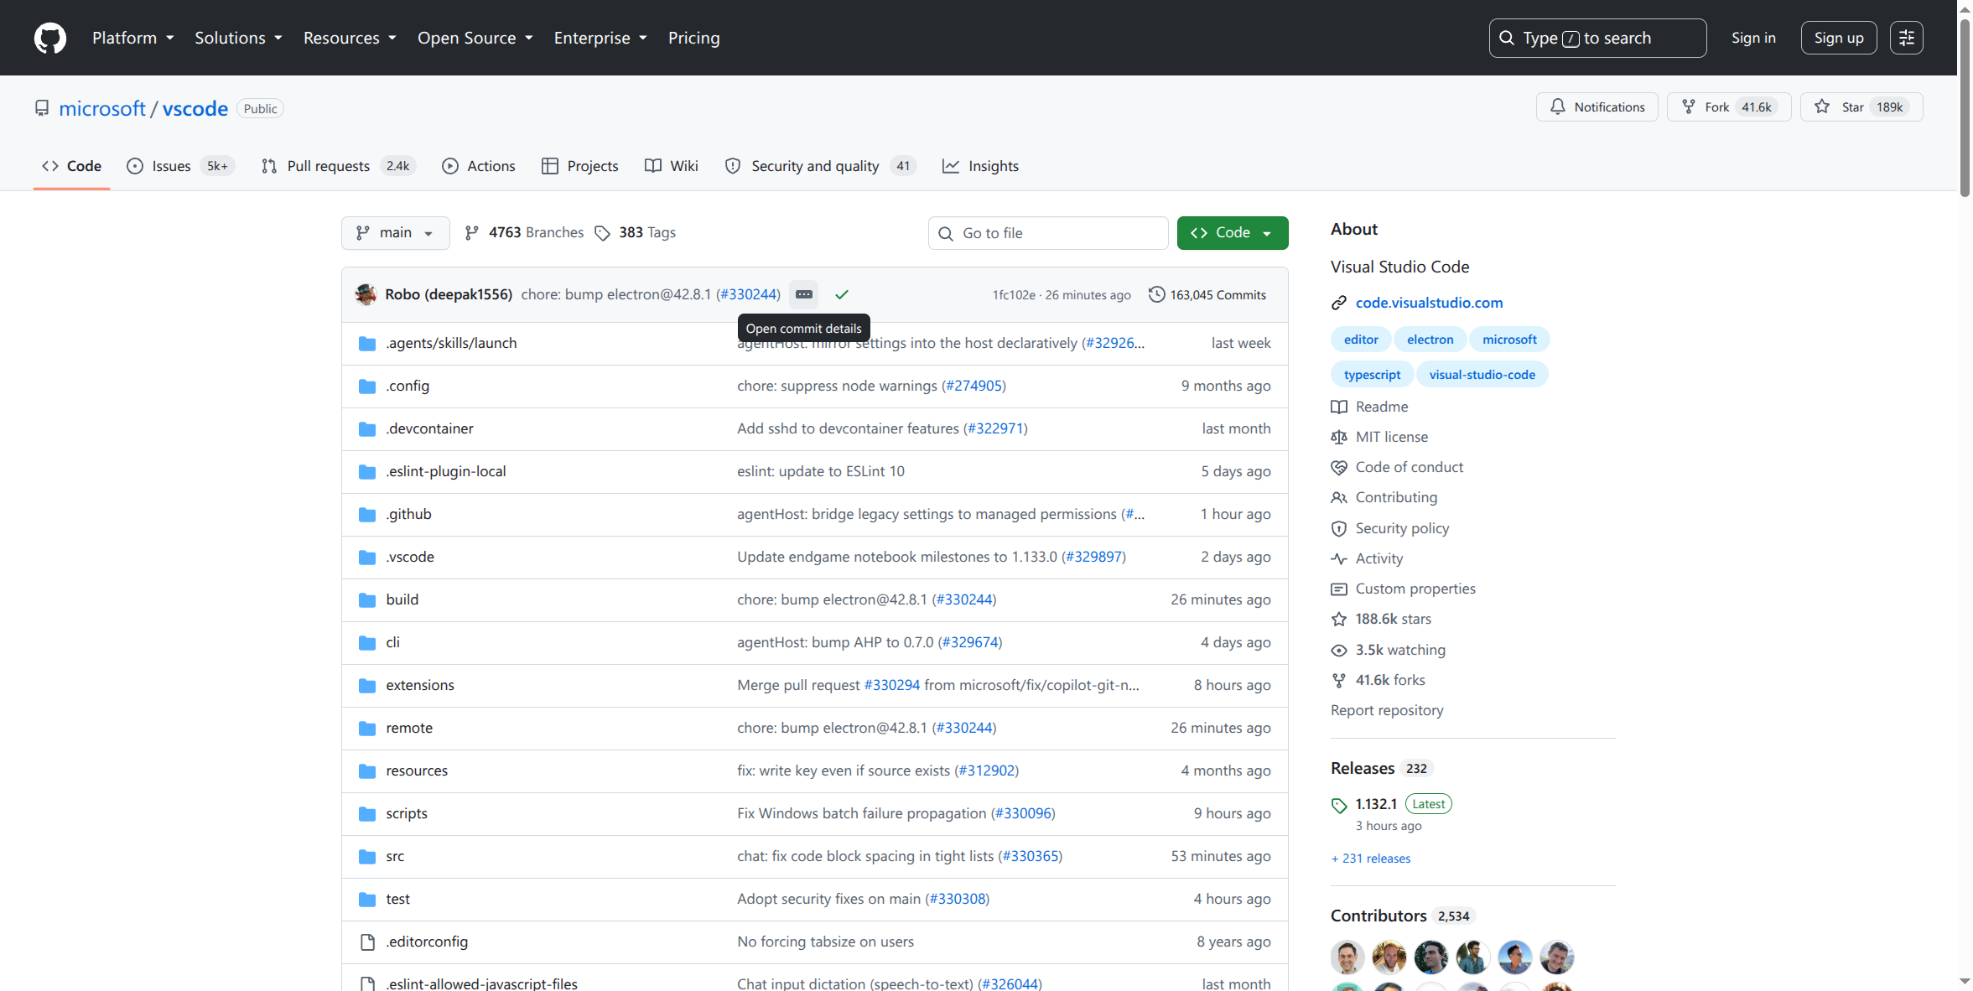Viewport: 1973px width, 991px height.
Task: Click the folder icon for the src row
Action: tap(367, 857)
